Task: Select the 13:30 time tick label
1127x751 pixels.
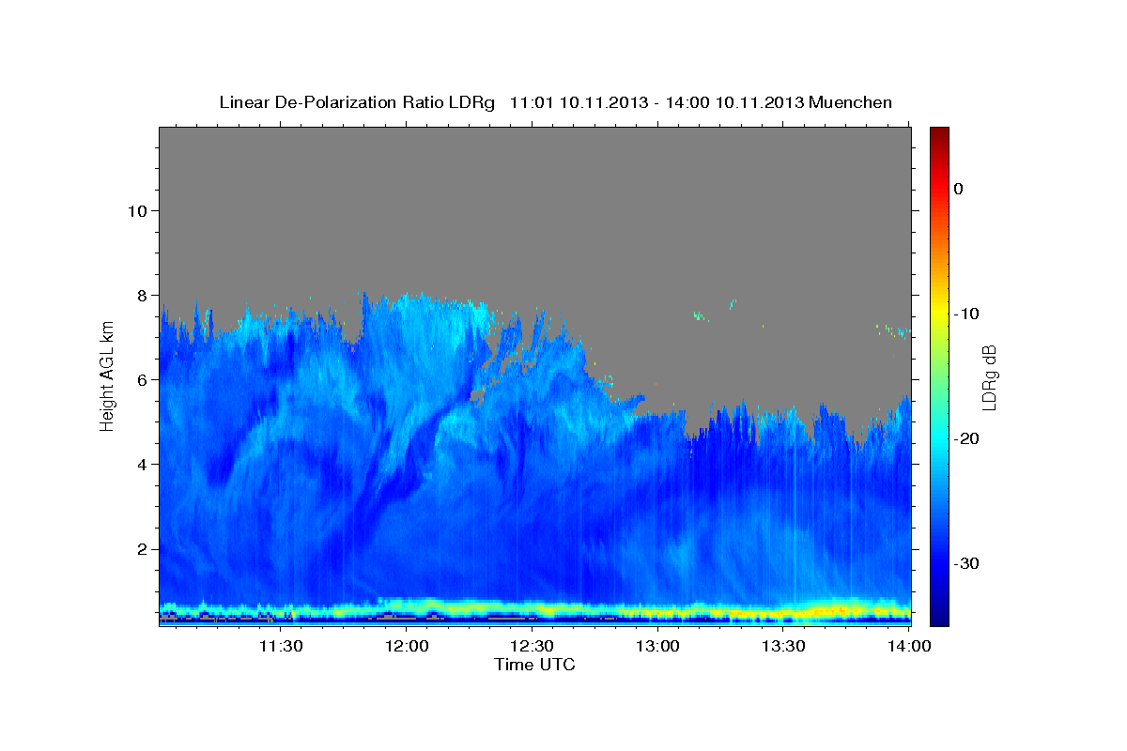Action: pyautogui.click(x=783, y=647)
